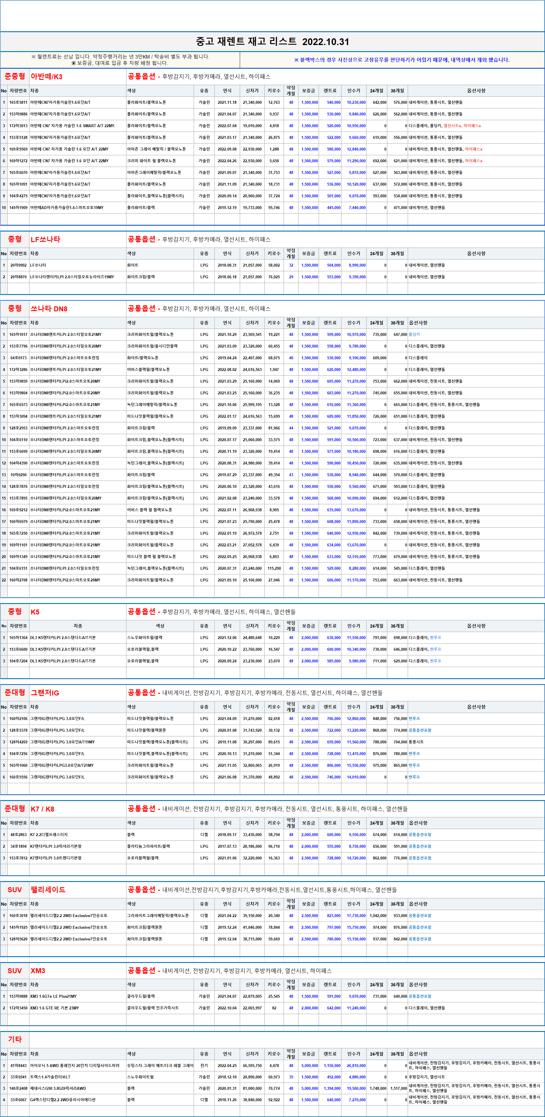Select plate number '20하8870'
545x1117 pixels.
click(18, 277)
